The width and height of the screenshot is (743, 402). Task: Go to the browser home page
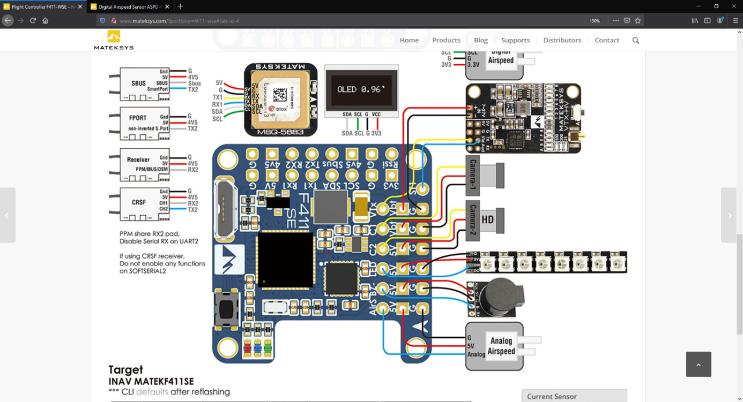[x=45, y=20]
